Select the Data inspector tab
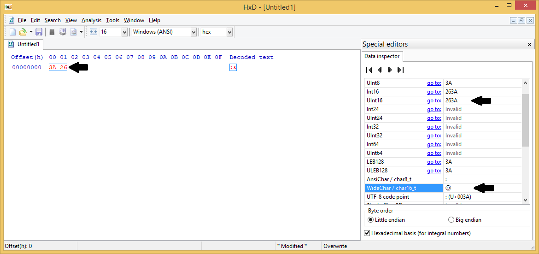 pyautogui.click(x=382, y=56)
